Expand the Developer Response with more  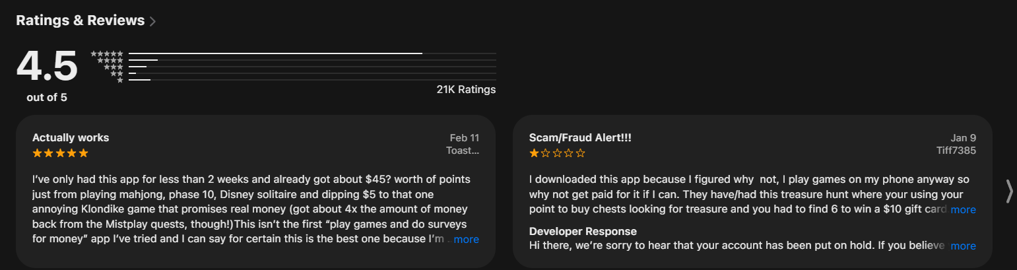click(x=963, y=246)
